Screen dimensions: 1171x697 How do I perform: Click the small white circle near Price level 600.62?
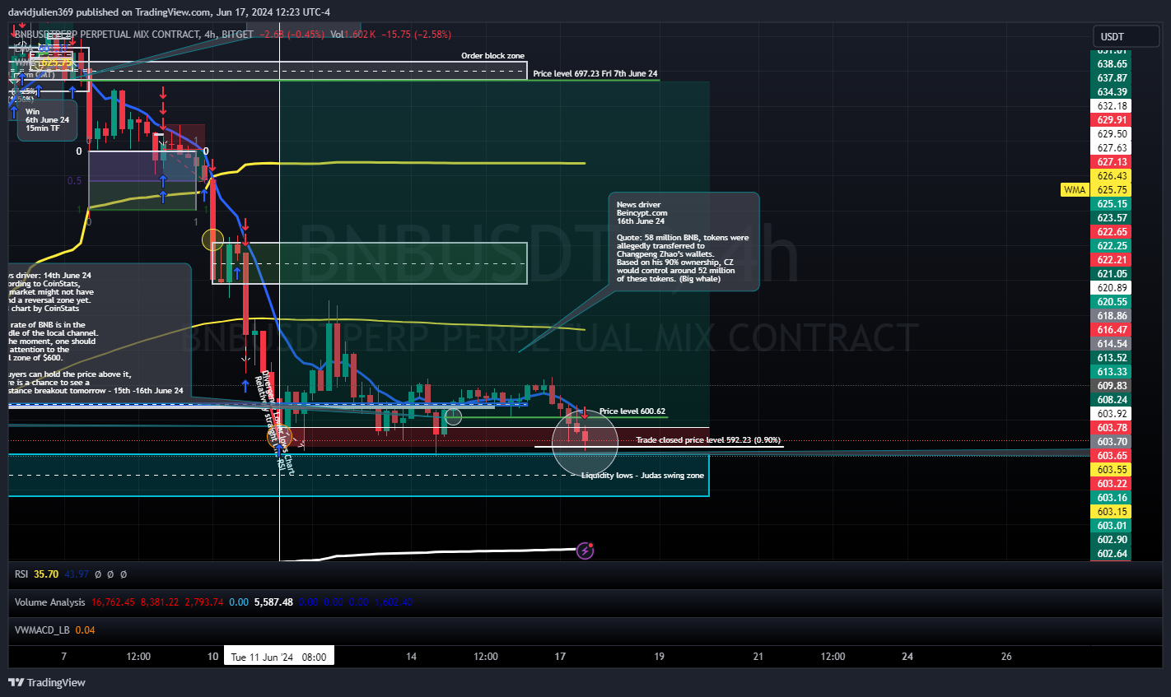pos(453,416)
